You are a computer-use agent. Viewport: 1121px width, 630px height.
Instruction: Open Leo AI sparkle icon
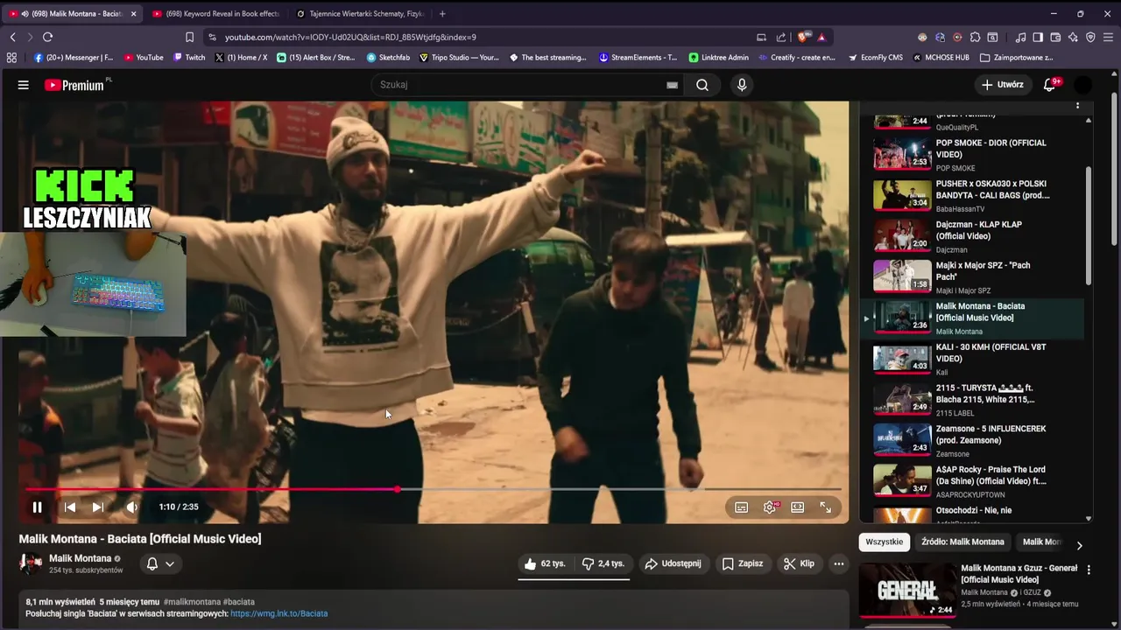1073,37
